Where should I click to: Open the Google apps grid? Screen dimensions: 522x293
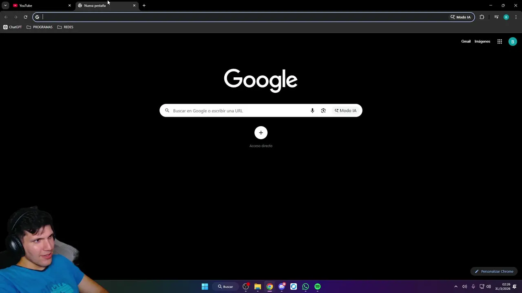(500, 42)
